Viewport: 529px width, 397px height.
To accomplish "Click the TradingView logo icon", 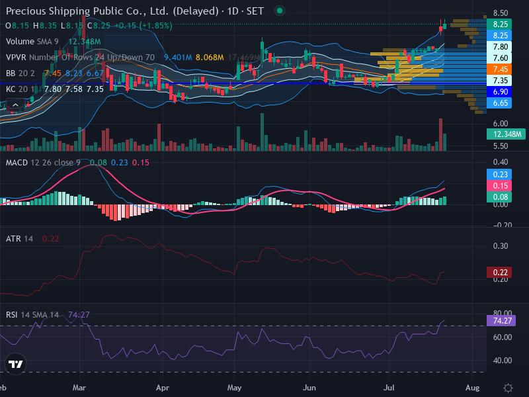I will [15, 364].
